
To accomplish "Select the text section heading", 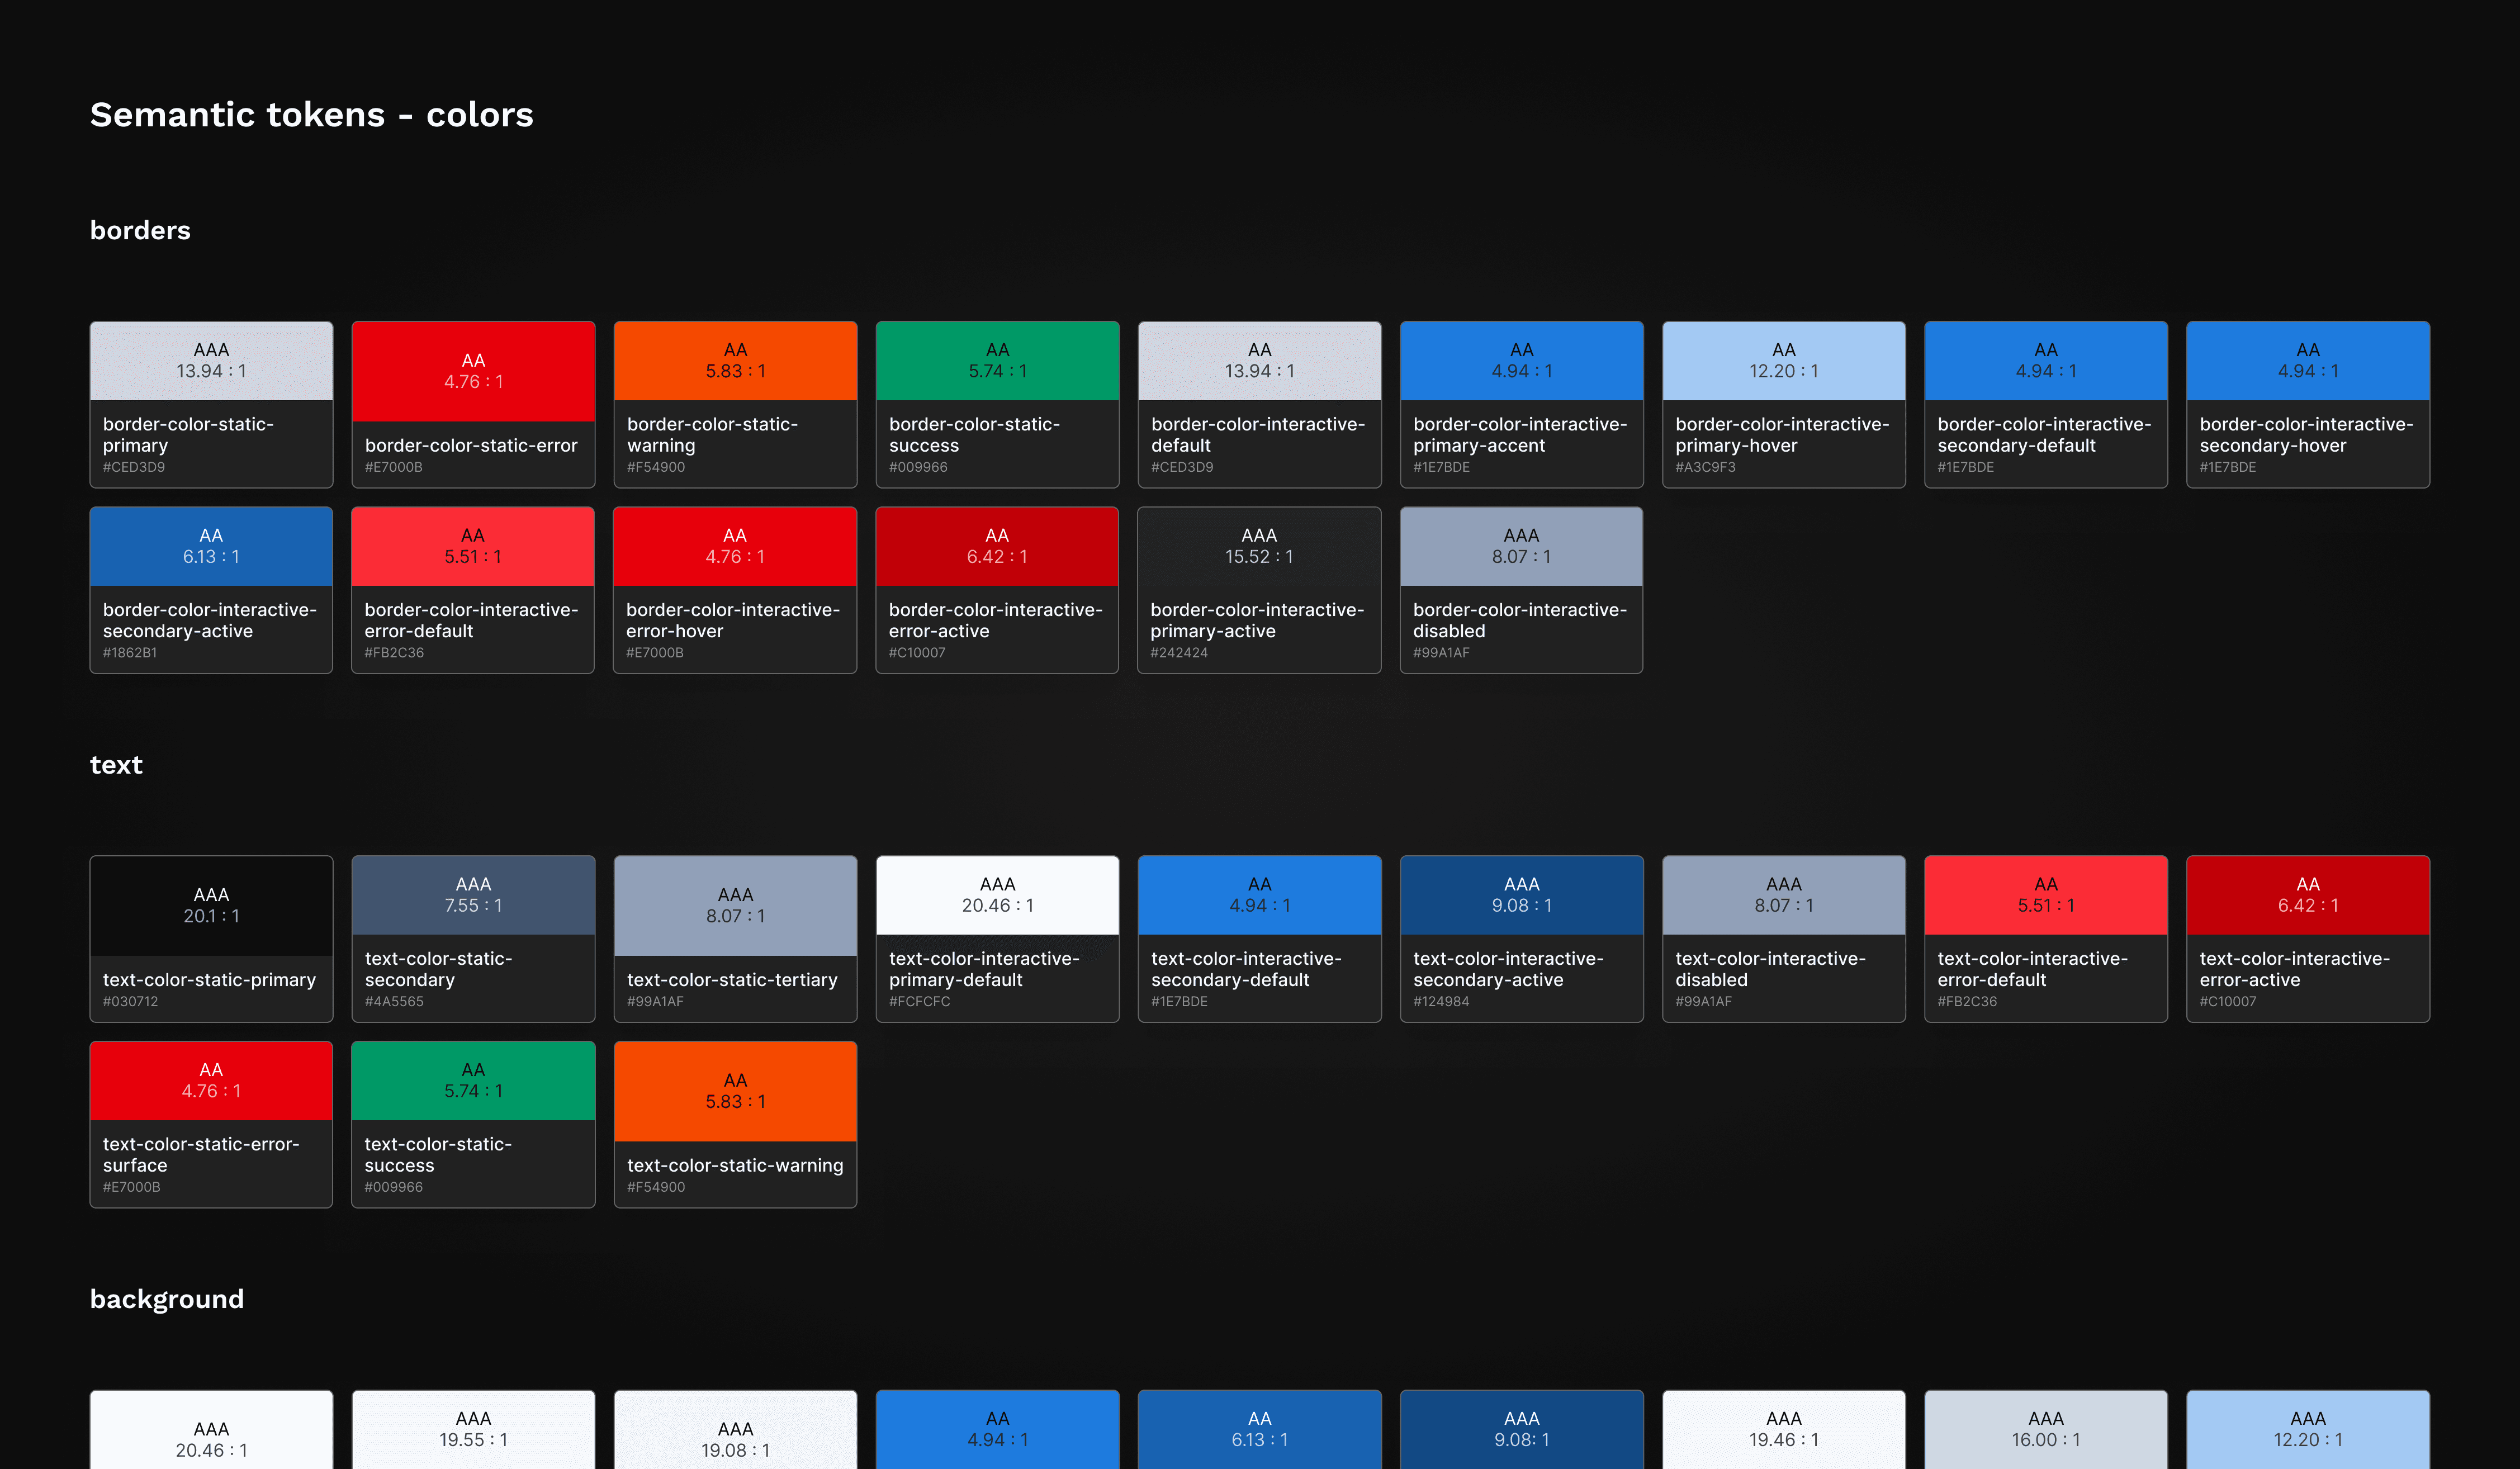I will tap(116, 765).
